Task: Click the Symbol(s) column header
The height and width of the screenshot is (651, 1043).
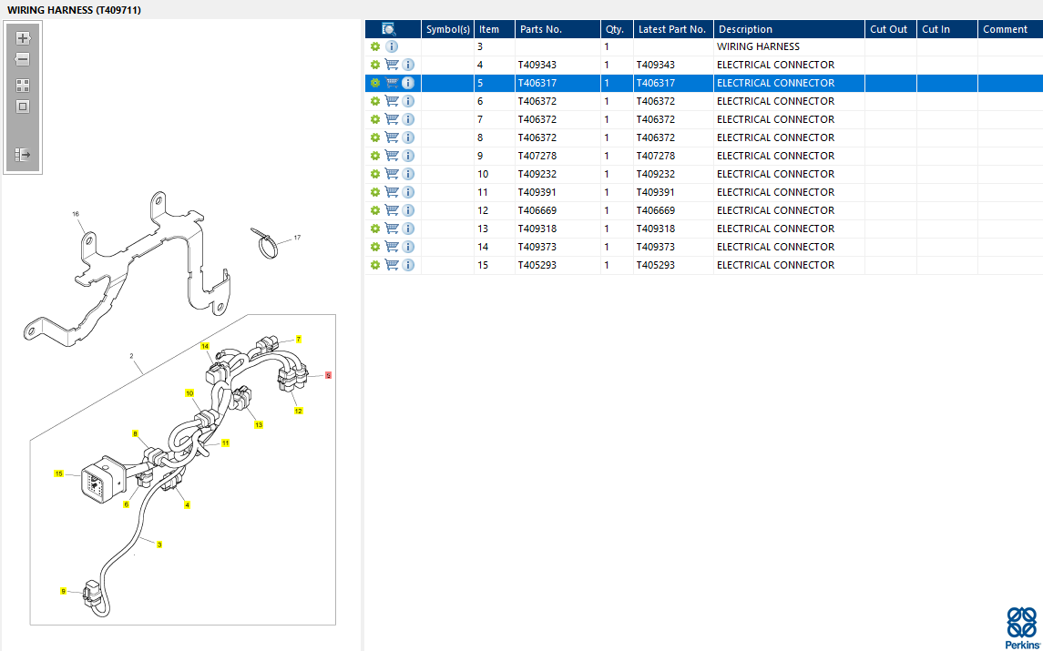Action: 447,29
